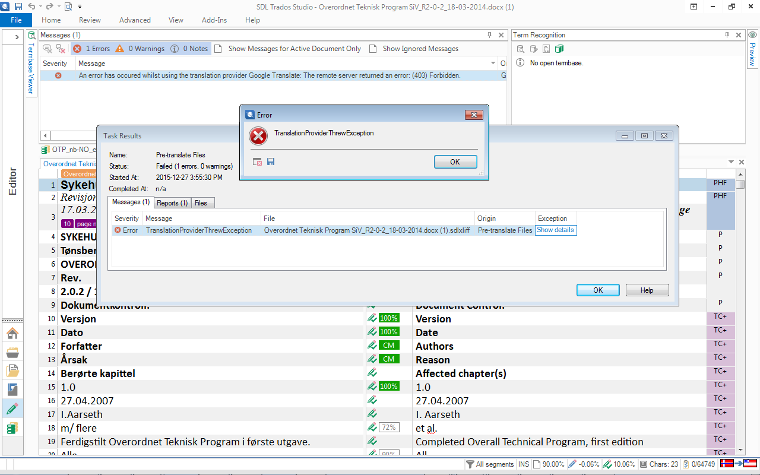This screenshot has height=475, width=760.
Task: Click the green project termbase settings icon
Action: point(559,49)
